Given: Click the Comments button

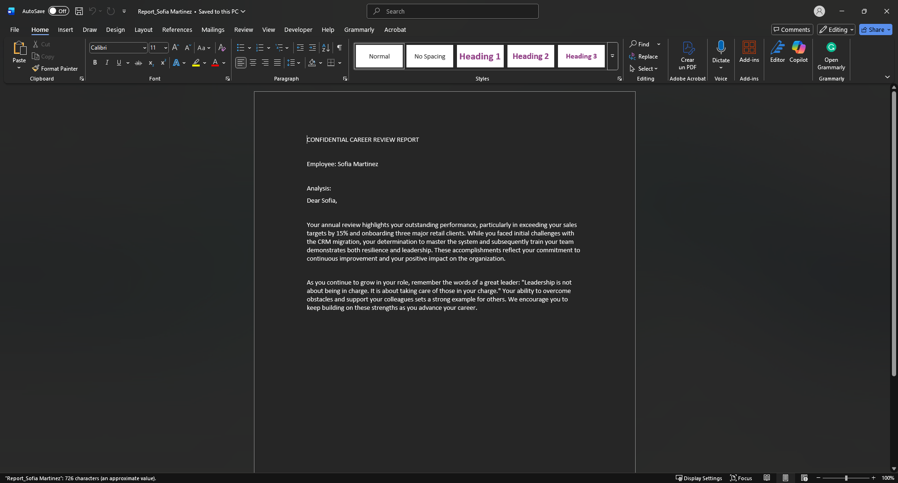Looking at the screenshot, I should [x=792, y=29].
